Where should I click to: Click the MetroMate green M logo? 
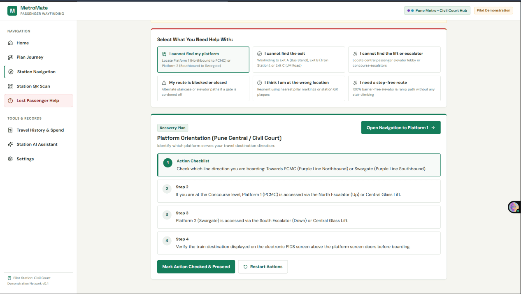click(x=12, y=10)
